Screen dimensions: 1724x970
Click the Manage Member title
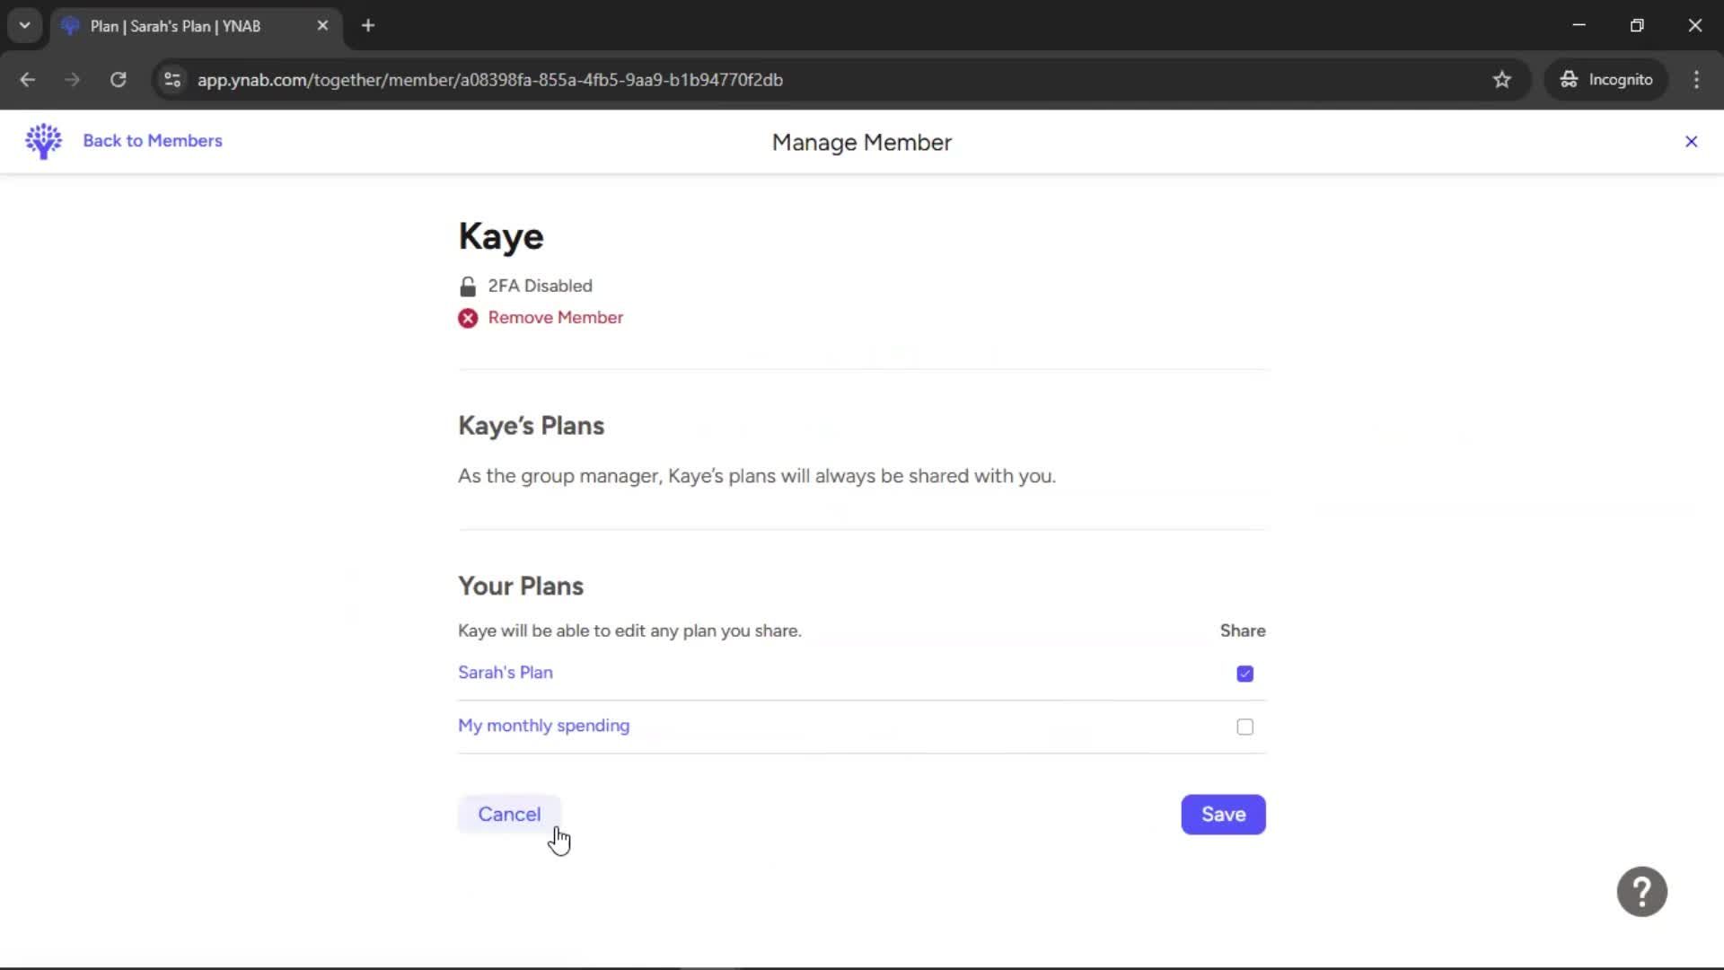(x=862, y=142)
